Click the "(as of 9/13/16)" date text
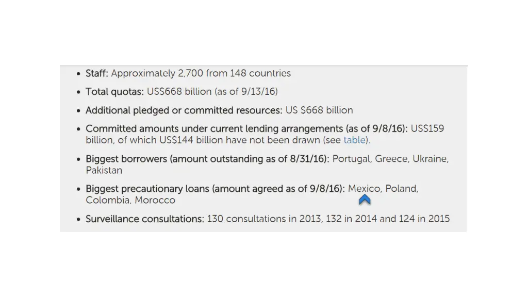The height and width of the screenshot is (297, 528). [x=246, y=92]
